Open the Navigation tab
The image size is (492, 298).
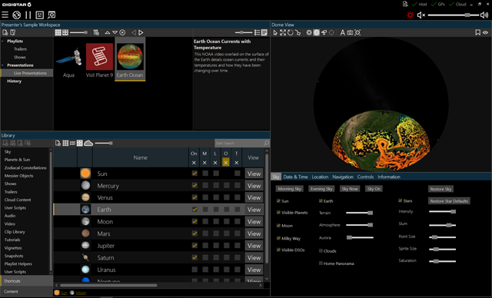point(343,177)
